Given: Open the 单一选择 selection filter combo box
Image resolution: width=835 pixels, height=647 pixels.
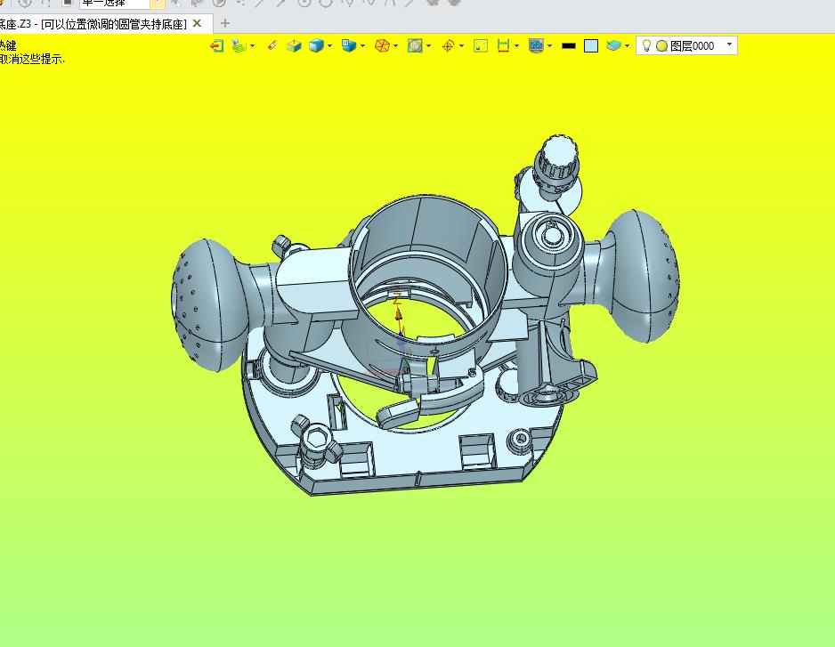Looking at the screenshot, I should coord(122,4).
